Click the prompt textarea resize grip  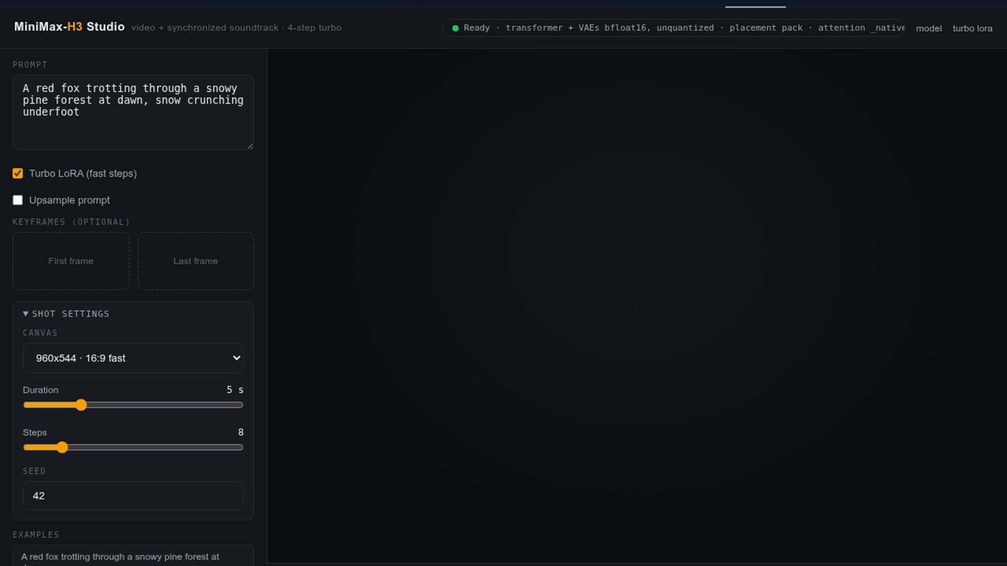point(250,146)
